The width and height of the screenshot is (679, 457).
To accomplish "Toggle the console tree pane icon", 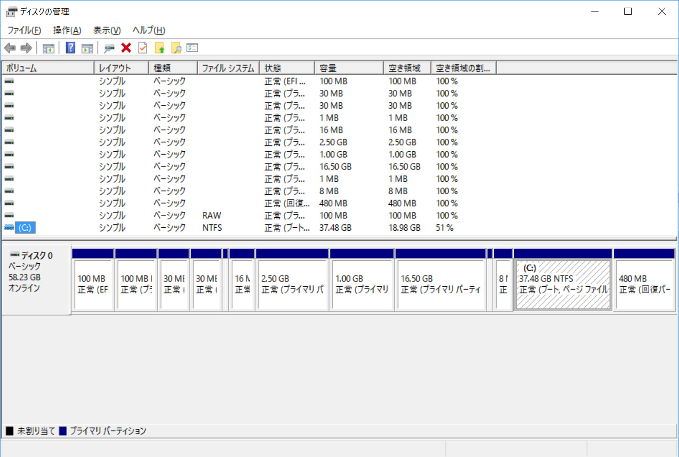I will tap(48, 47).
